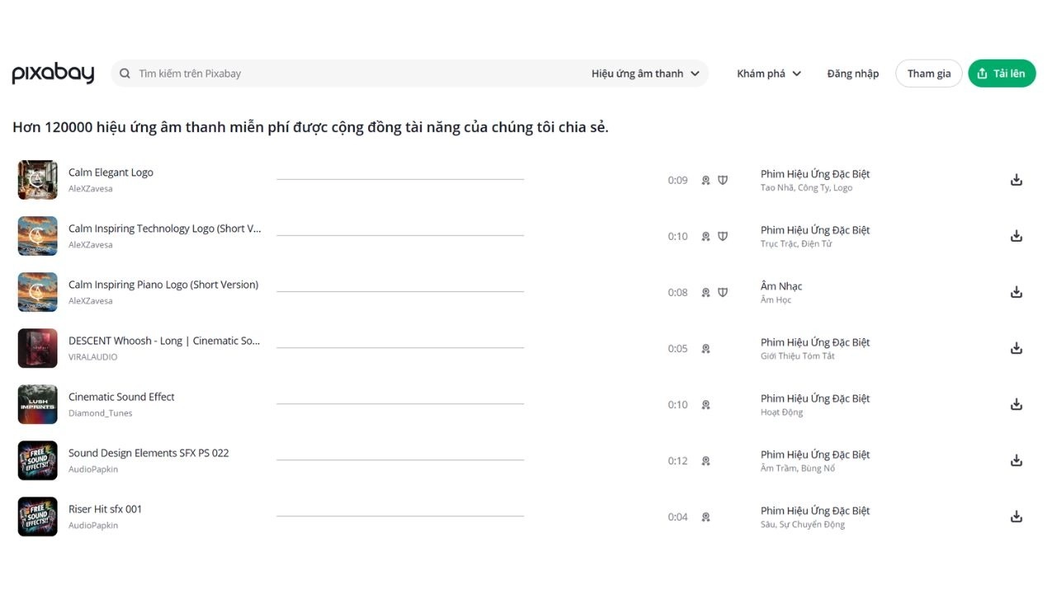The image size is (1057, 594).
Task: Play Calm Elegant Logo via its thumbnail
Action: [38, 180]
